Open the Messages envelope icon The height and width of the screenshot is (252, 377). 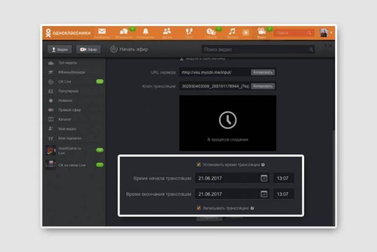102,32
